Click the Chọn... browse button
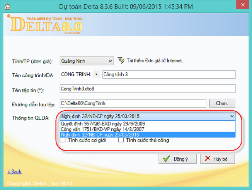The width and height of the screenshot is (252, 190). pyautogui.click(x=222, y=103)
